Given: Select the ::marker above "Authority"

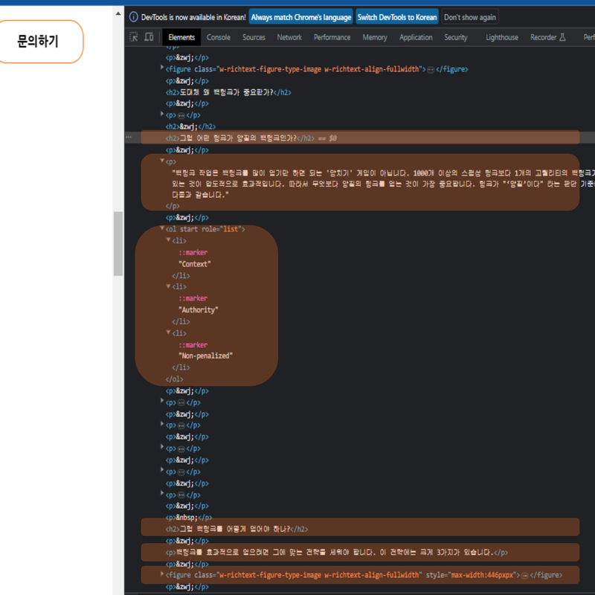Looking at the screenshot, I should (193, 299).
